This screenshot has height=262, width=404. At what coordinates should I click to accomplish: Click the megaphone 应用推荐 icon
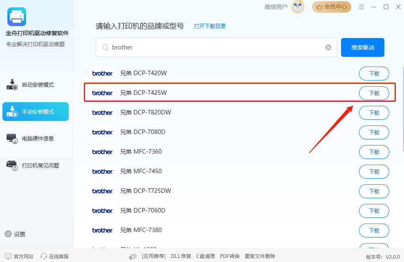click(133, 256)
